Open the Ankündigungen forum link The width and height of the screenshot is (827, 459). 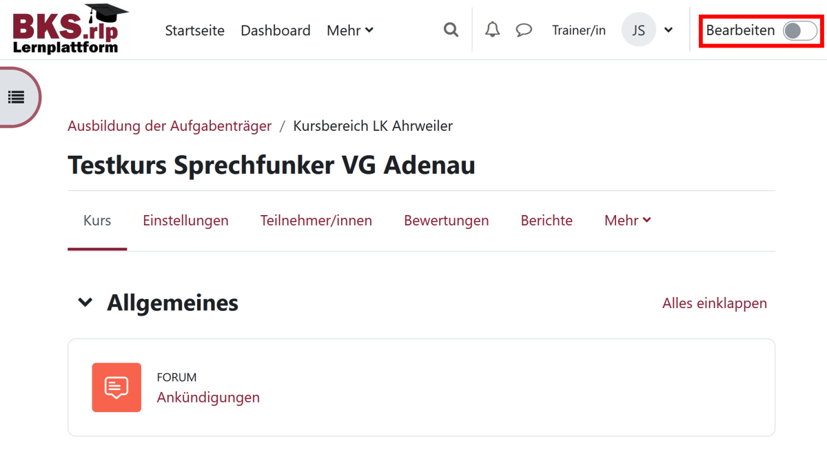pyautogui.click(x=208, y=398)
